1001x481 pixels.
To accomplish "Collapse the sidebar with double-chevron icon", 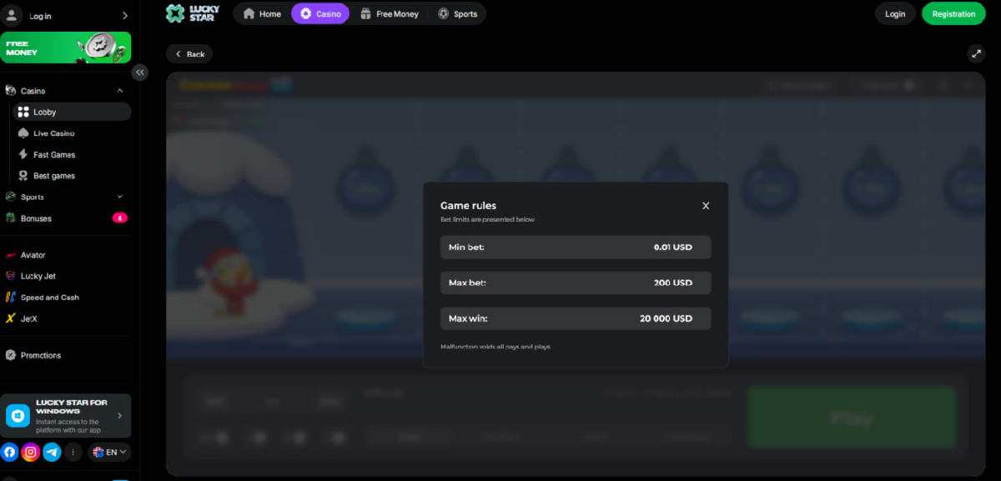I will [139, 73].
